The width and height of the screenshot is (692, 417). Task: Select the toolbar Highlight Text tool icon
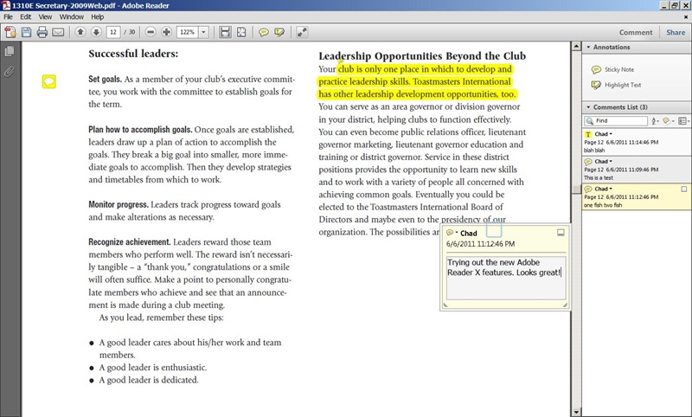point(279,32)
